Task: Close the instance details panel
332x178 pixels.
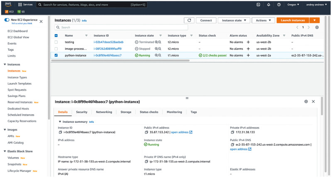Action: click(x=313, y=101)
